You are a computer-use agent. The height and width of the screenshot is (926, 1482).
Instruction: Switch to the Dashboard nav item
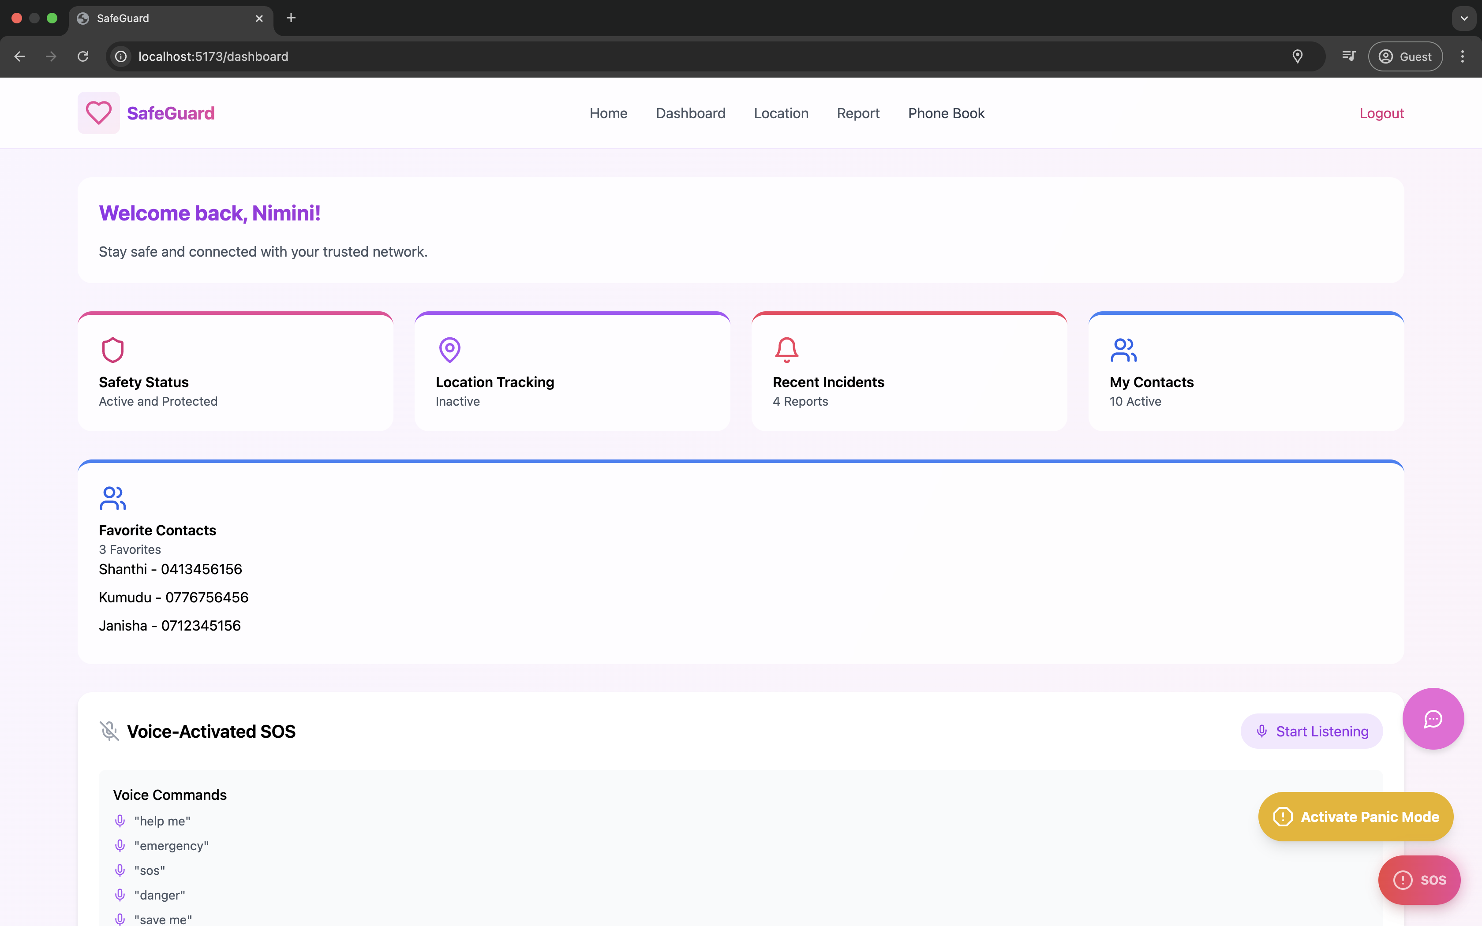click(690, 113)
